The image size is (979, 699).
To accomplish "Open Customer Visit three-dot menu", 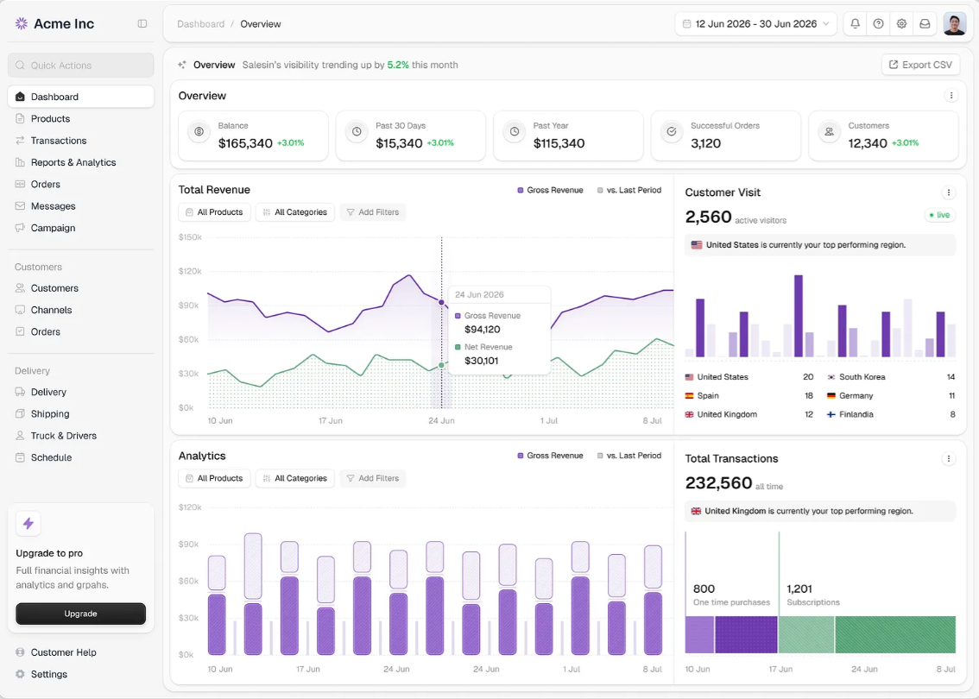I will click(949, 192).
